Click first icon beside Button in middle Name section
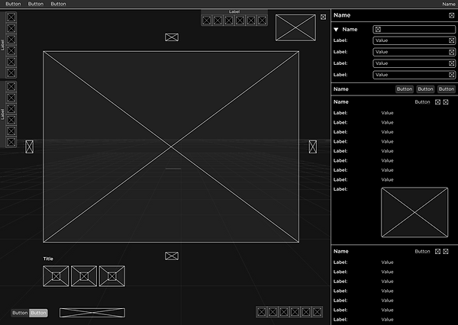The image size is (458, 325). (437, 102)
